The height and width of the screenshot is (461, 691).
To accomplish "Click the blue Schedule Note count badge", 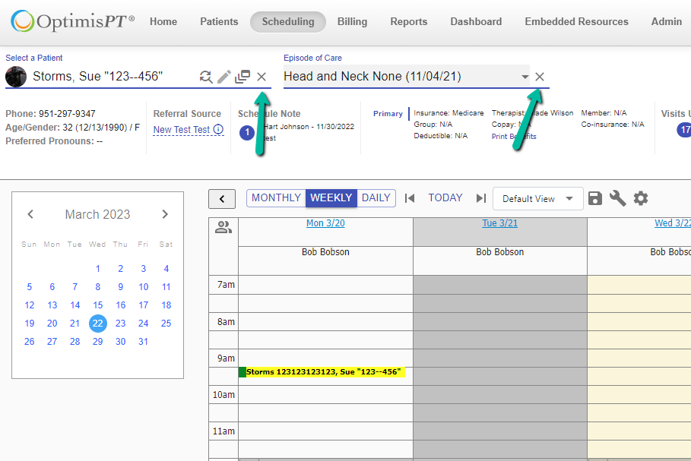I will (246, 131).
